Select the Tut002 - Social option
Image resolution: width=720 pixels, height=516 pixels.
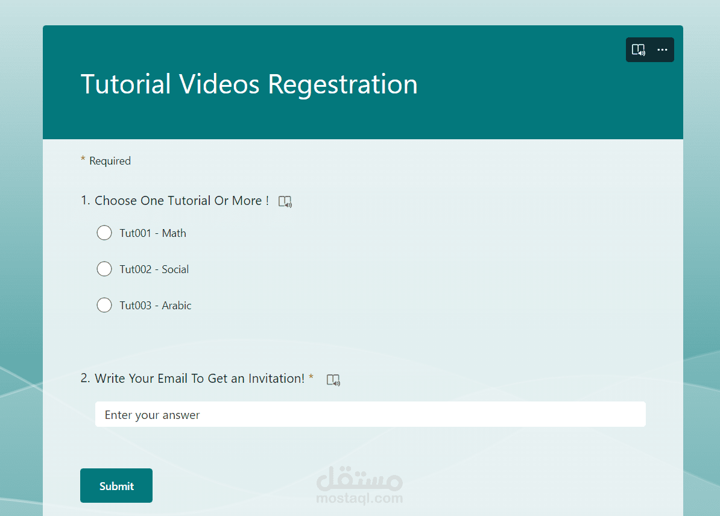click(x=104, y=269)
